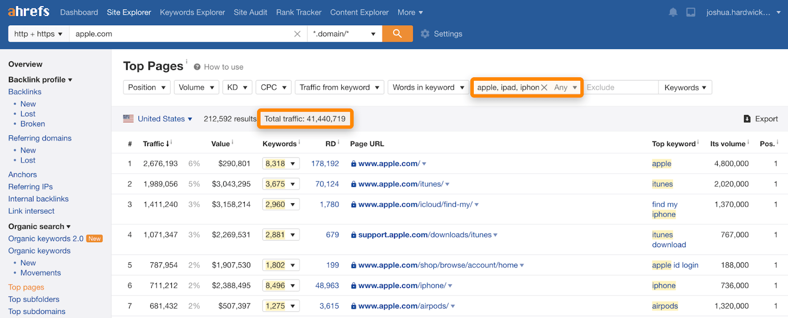Click lock icon beside www.apple.com/itunes/
The image size is (788, 318).
[x=354, y=184]
